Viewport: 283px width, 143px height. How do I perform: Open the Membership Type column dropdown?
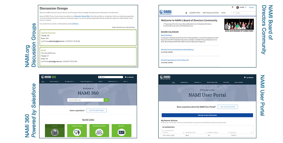coord(206,133)
